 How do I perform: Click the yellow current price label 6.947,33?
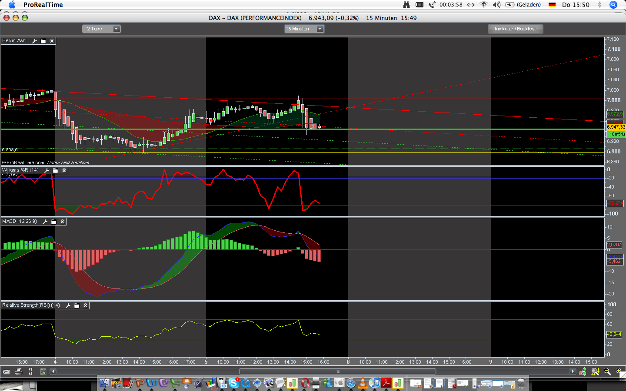pyautogui.click(x=616, y=127)
